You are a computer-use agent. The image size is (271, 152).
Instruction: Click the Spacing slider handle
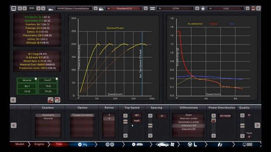click(x=150, y=126)
